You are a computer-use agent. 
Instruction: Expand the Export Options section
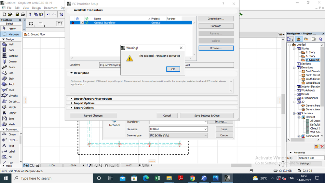(72, 108)
